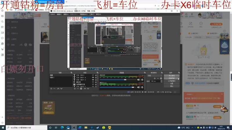The image size is (232, 130).
Task: Toggle lock for 媒体源 source
Action: pos(96,82)
